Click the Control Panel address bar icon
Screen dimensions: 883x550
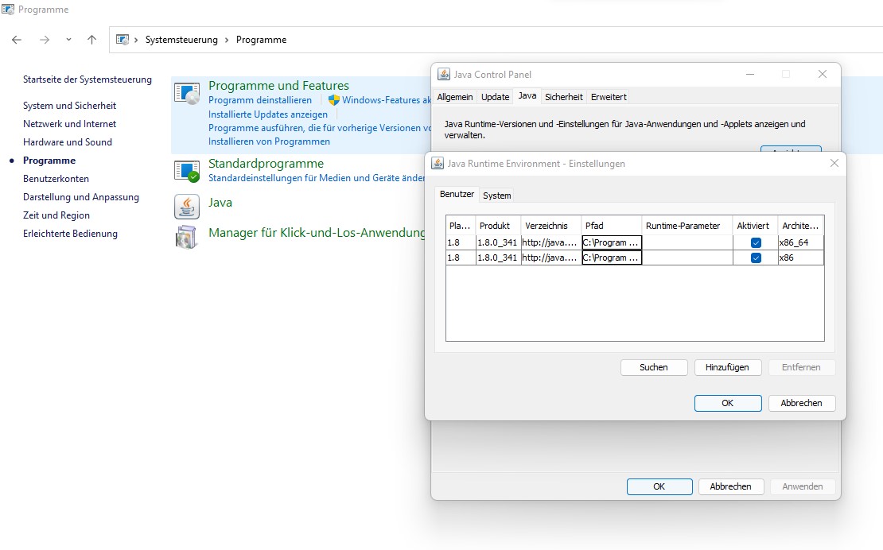123,40
